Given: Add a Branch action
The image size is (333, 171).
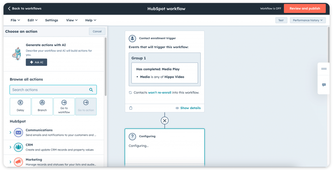Looking at the screenshot, I should coord(42,106).
